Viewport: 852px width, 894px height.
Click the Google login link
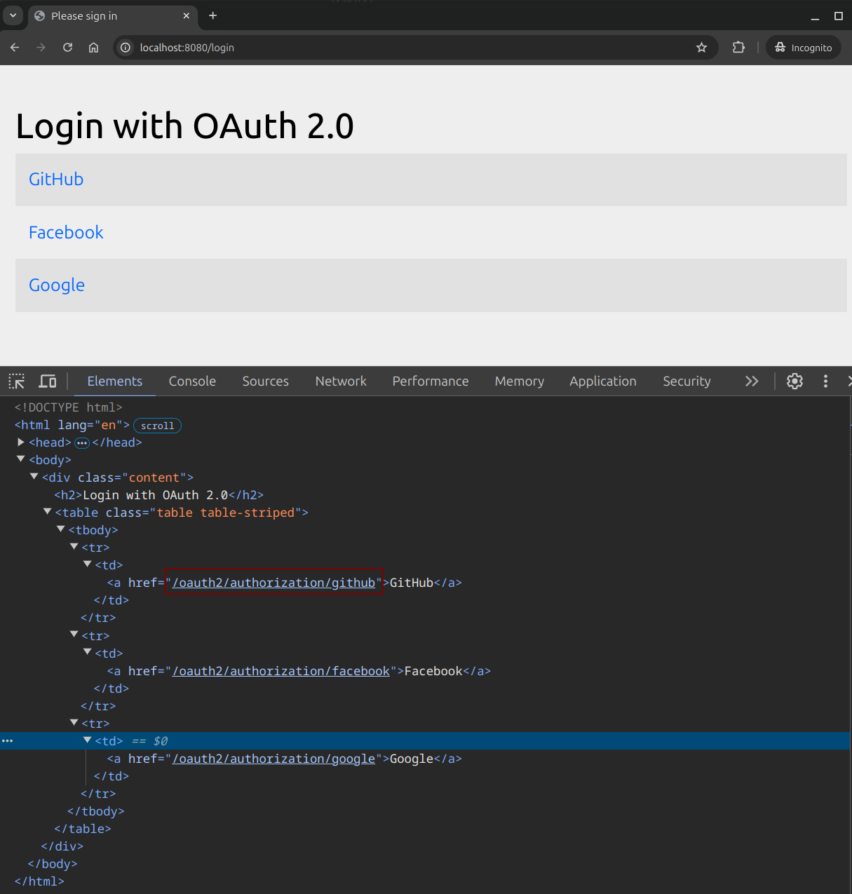[57, 285]
